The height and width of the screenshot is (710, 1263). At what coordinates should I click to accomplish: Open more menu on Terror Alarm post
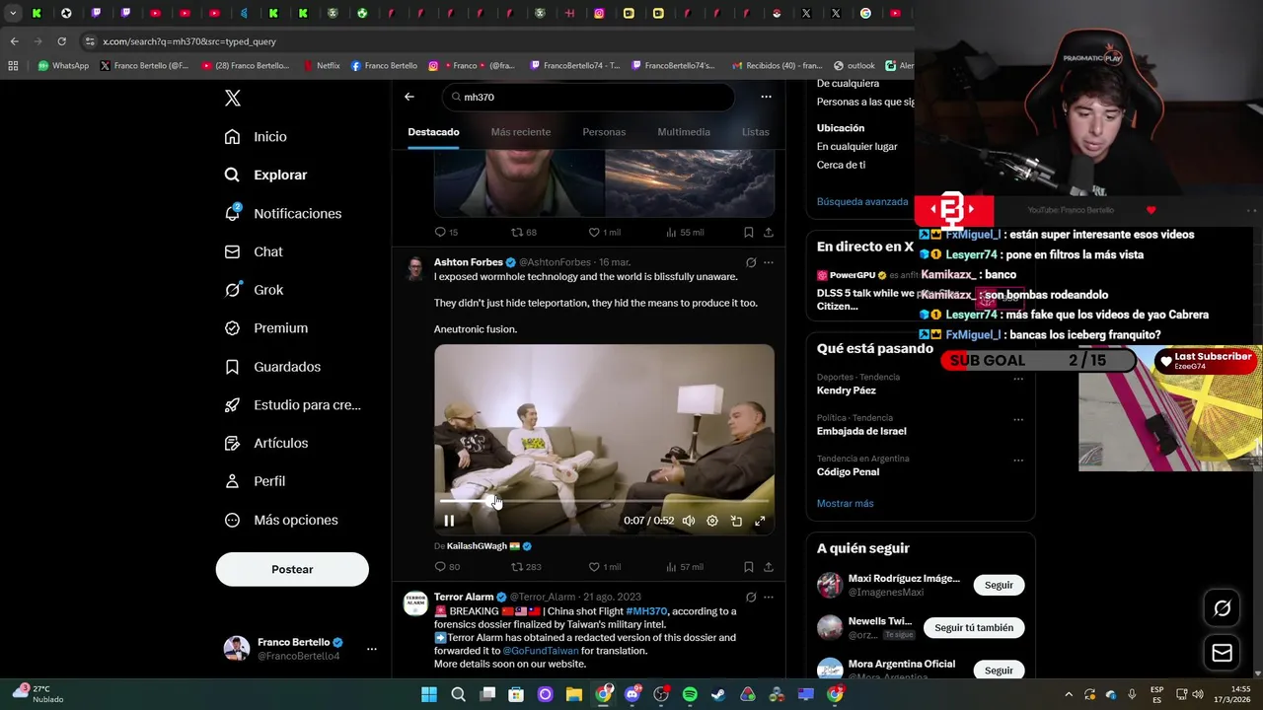pos(769,597)
